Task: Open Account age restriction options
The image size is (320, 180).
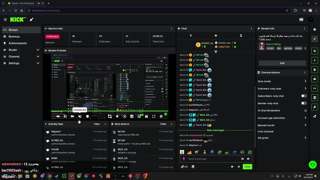Action: point(305,118)
